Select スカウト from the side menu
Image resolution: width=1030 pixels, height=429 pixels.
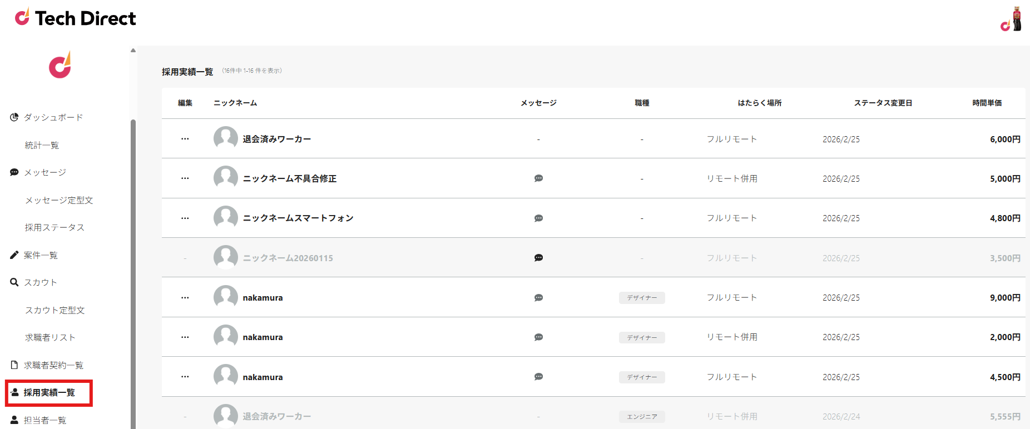click(40, 282)
